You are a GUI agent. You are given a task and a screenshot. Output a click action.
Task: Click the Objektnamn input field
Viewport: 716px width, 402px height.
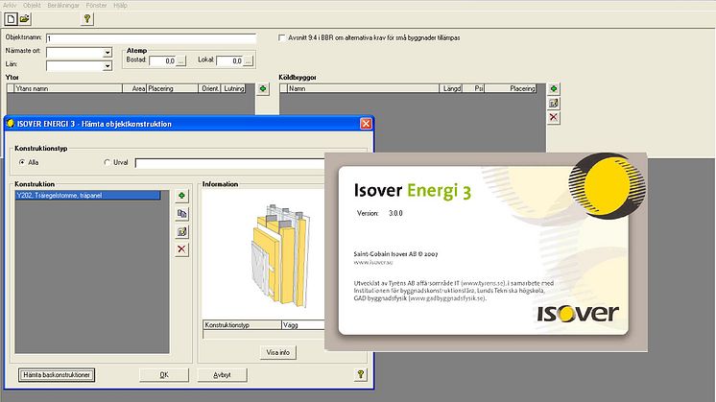151,38
